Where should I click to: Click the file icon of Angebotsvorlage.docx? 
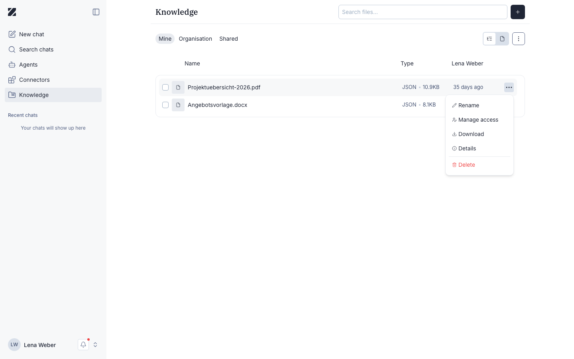178,105
